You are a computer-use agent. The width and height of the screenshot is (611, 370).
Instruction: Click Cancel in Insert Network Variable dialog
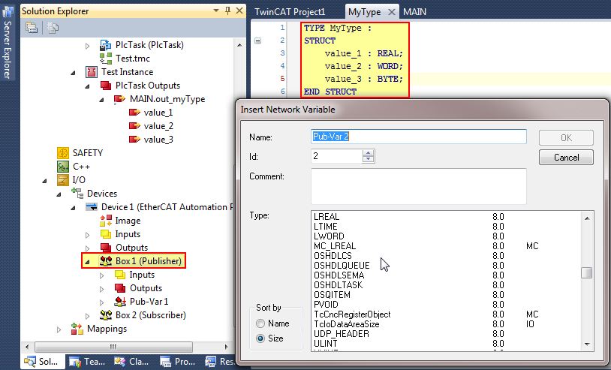[x=566, y=158]
